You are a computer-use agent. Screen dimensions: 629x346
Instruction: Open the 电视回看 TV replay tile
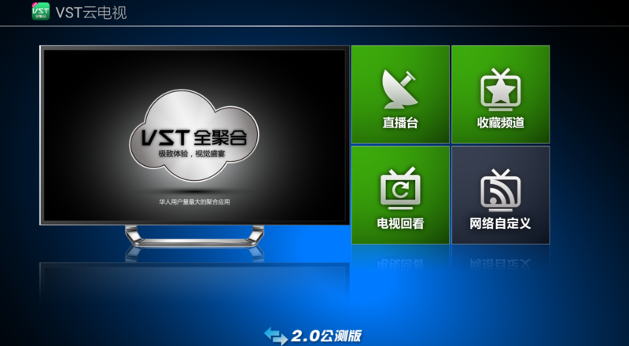pyautogui.click(x=400, y=195)
